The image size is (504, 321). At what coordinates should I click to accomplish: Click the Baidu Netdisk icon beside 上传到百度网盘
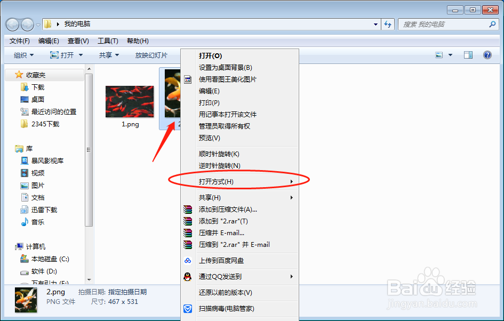tap(188, 261)
